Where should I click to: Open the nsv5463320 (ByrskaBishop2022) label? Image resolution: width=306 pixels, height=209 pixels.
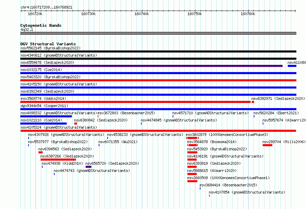click(x=51, y=77)
